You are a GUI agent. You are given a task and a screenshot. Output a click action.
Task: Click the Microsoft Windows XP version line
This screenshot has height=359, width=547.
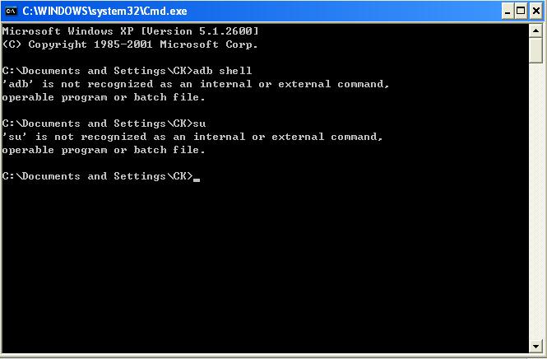pos(130,30)
